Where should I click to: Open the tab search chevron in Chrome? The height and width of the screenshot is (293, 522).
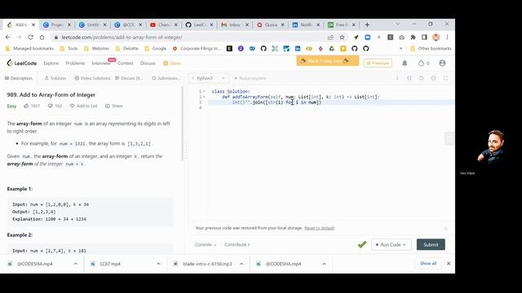pos(397,24)
